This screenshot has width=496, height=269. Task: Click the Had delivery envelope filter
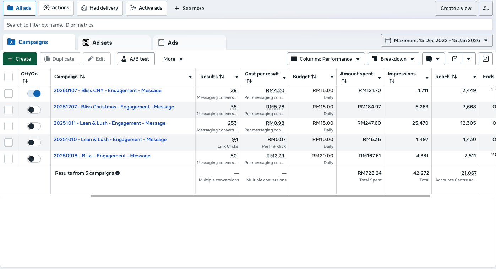(100, 8)
